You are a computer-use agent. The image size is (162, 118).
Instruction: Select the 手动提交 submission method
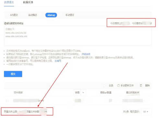tap(70, 15)
